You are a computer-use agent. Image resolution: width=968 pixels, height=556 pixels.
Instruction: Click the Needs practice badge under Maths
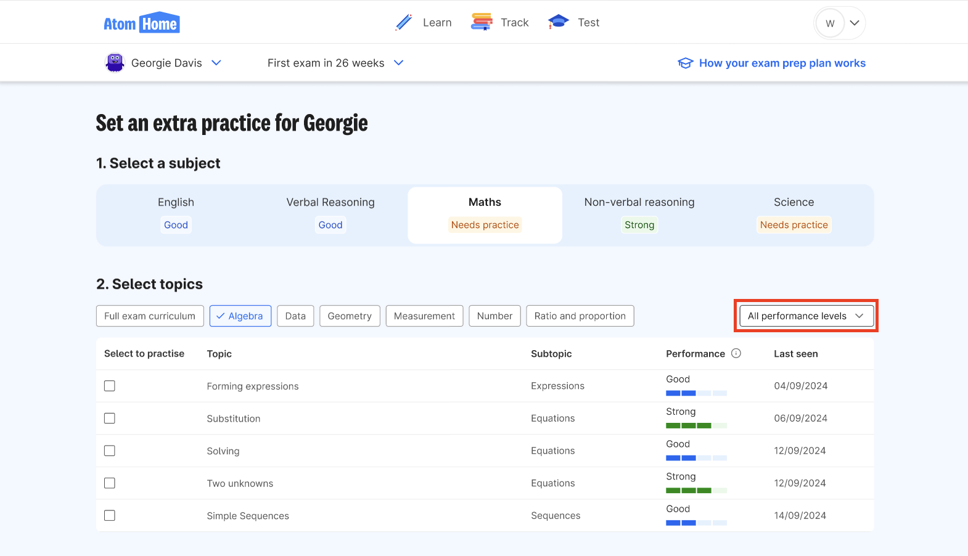[485, 225]
